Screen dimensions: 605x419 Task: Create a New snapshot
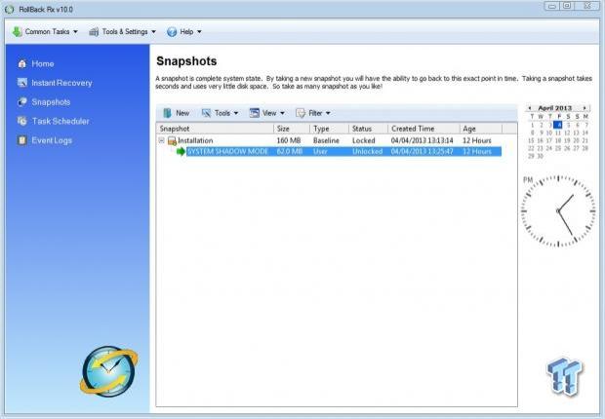tap(176, 113)
